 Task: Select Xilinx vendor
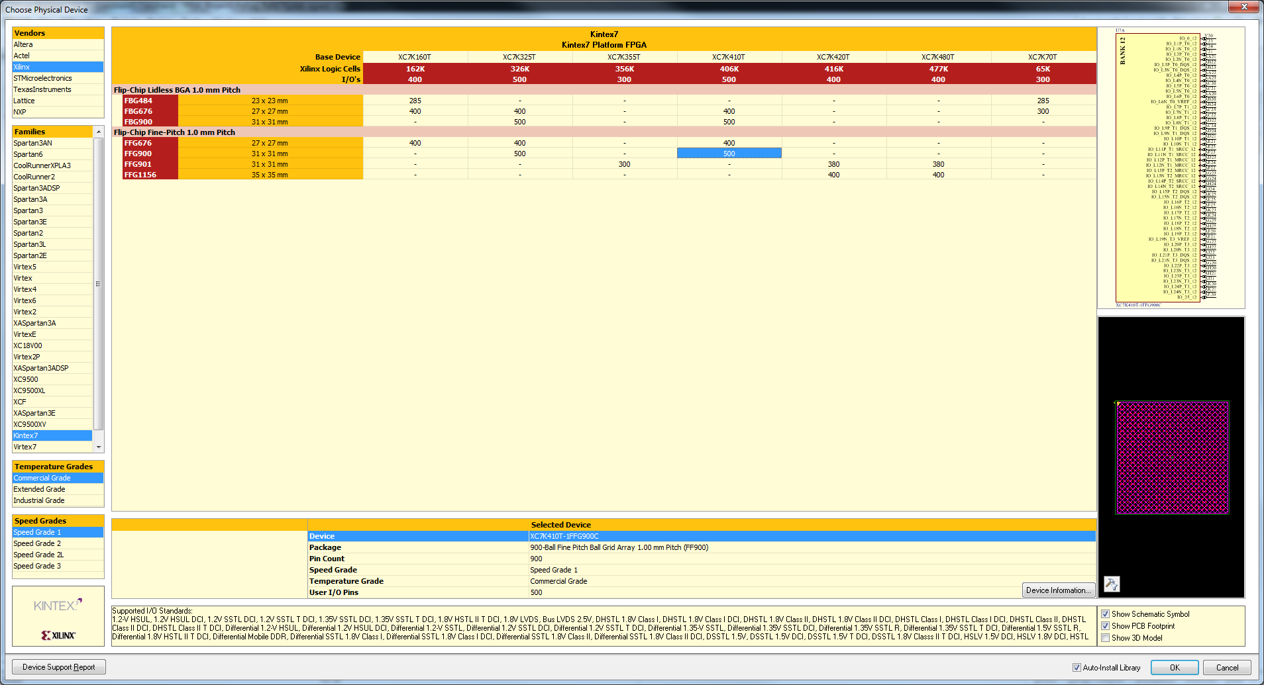(x=58, y=67)
